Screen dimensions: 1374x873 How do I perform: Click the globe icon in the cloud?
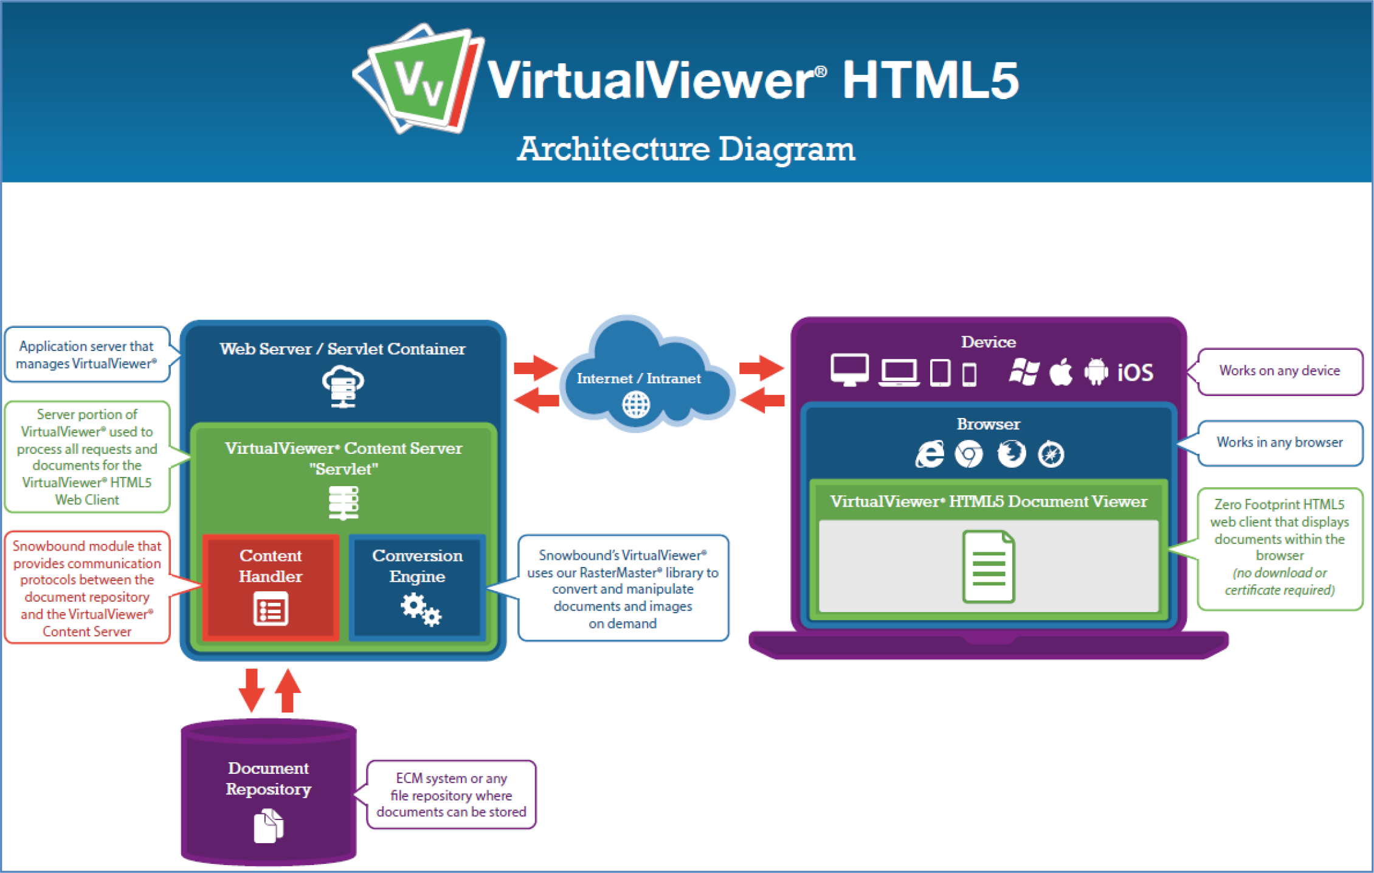pos(636,405)
